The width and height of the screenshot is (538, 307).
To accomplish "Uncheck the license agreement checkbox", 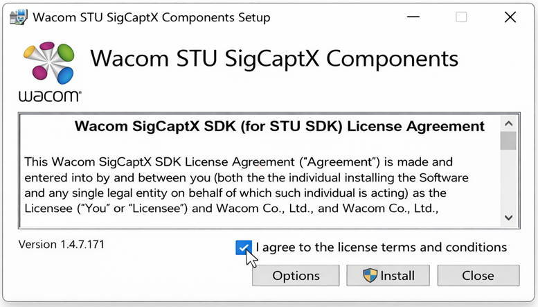I will 243,247.
